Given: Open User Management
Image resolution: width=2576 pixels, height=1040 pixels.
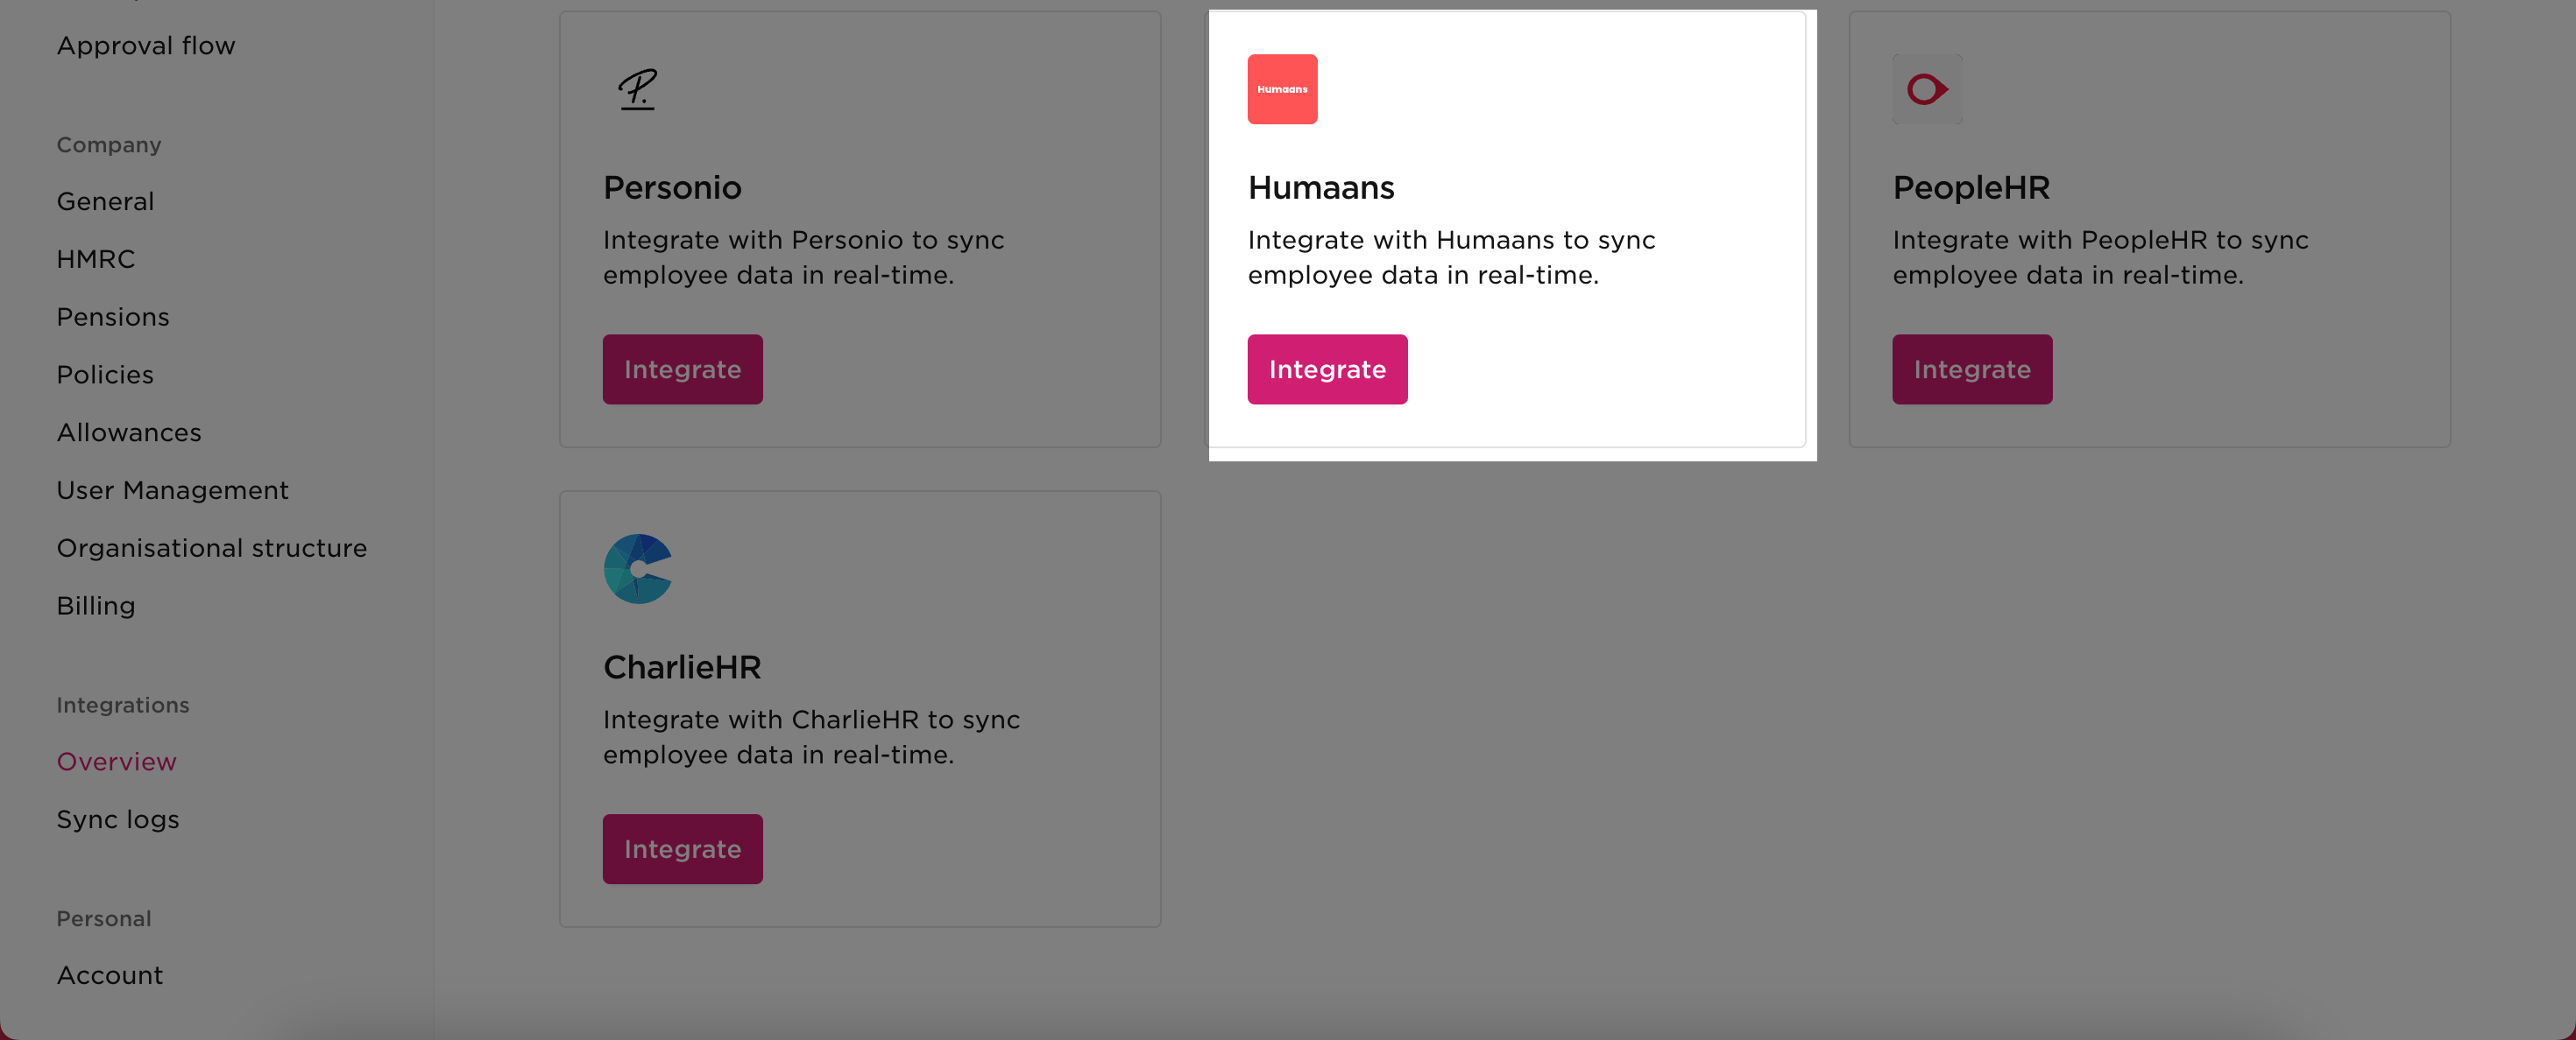Looking at the screenshot, I should pos(172,490).
